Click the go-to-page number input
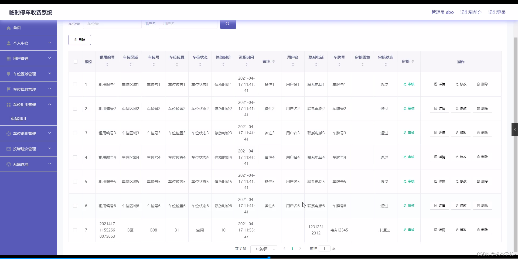Screen dimensions: 518x259 324,248
